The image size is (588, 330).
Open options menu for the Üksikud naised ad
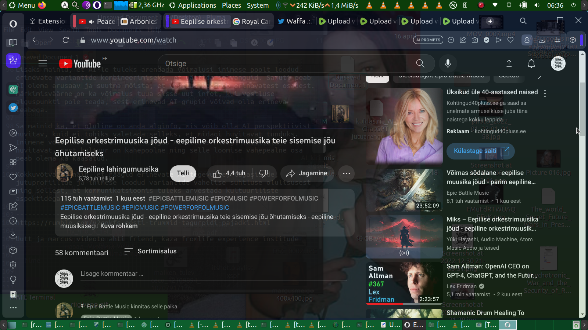click(545, 93)
